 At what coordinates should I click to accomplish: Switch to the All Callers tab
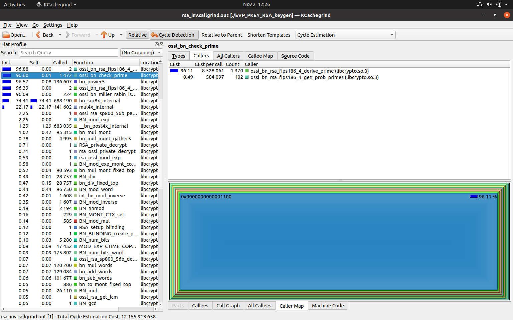coord(228,56)
